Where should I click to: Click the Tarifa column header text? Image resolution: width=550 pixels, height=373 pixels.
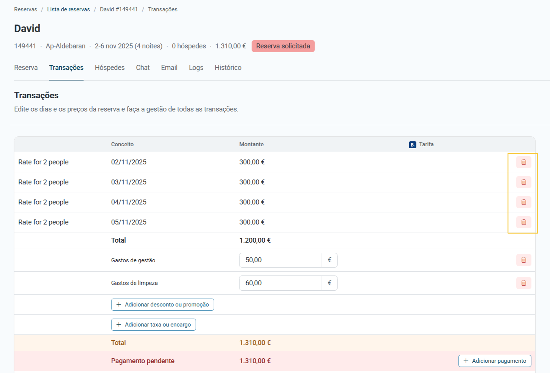pos(426,144)
